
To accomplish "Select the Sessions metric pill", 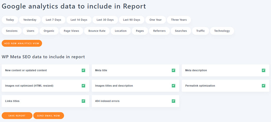I will click(x=11, y=31).
